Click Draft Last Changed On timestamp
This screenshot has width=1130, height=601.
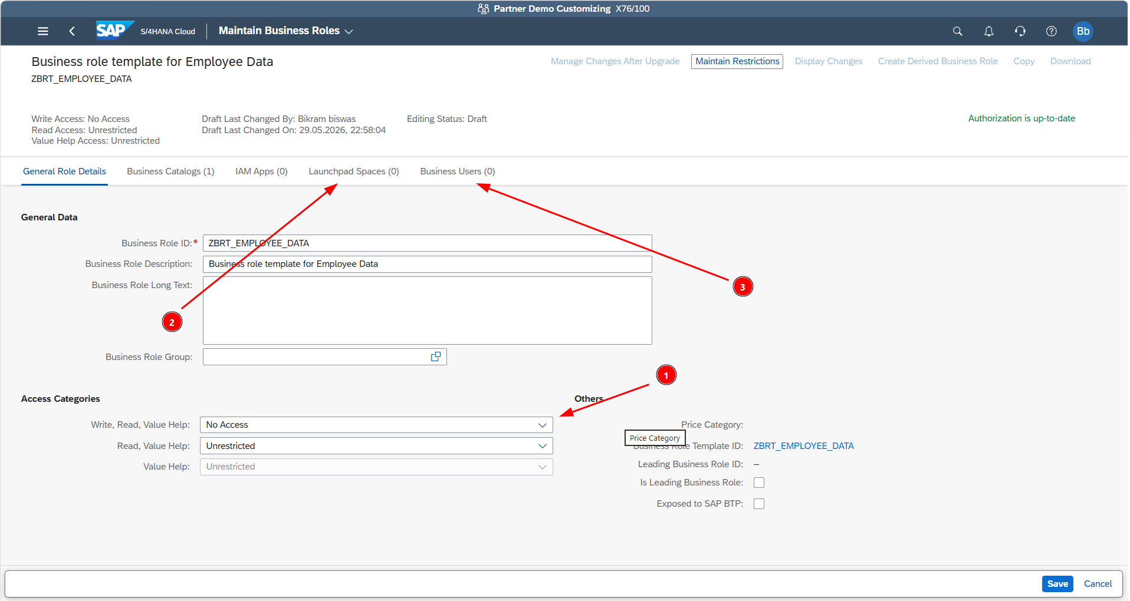tap(294, 130)
